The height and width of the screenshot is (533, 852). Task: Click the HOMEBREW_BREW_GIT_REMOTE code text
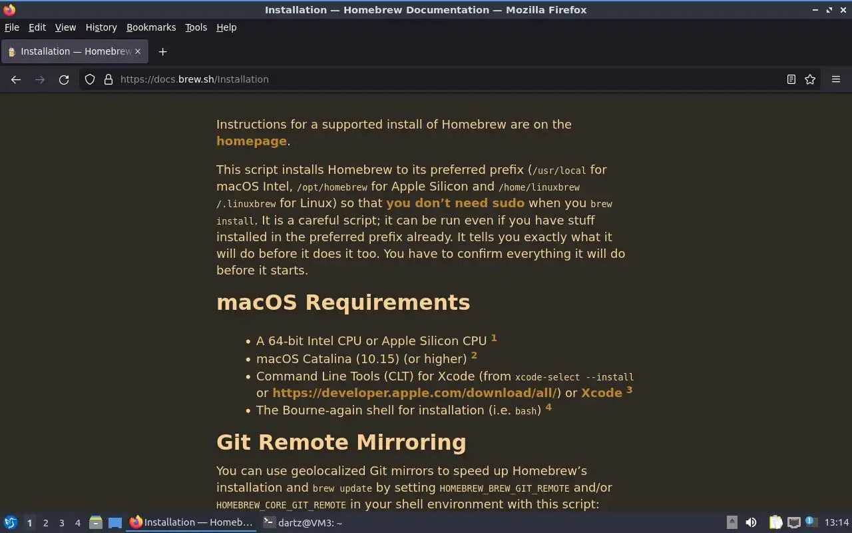point(505,488)
